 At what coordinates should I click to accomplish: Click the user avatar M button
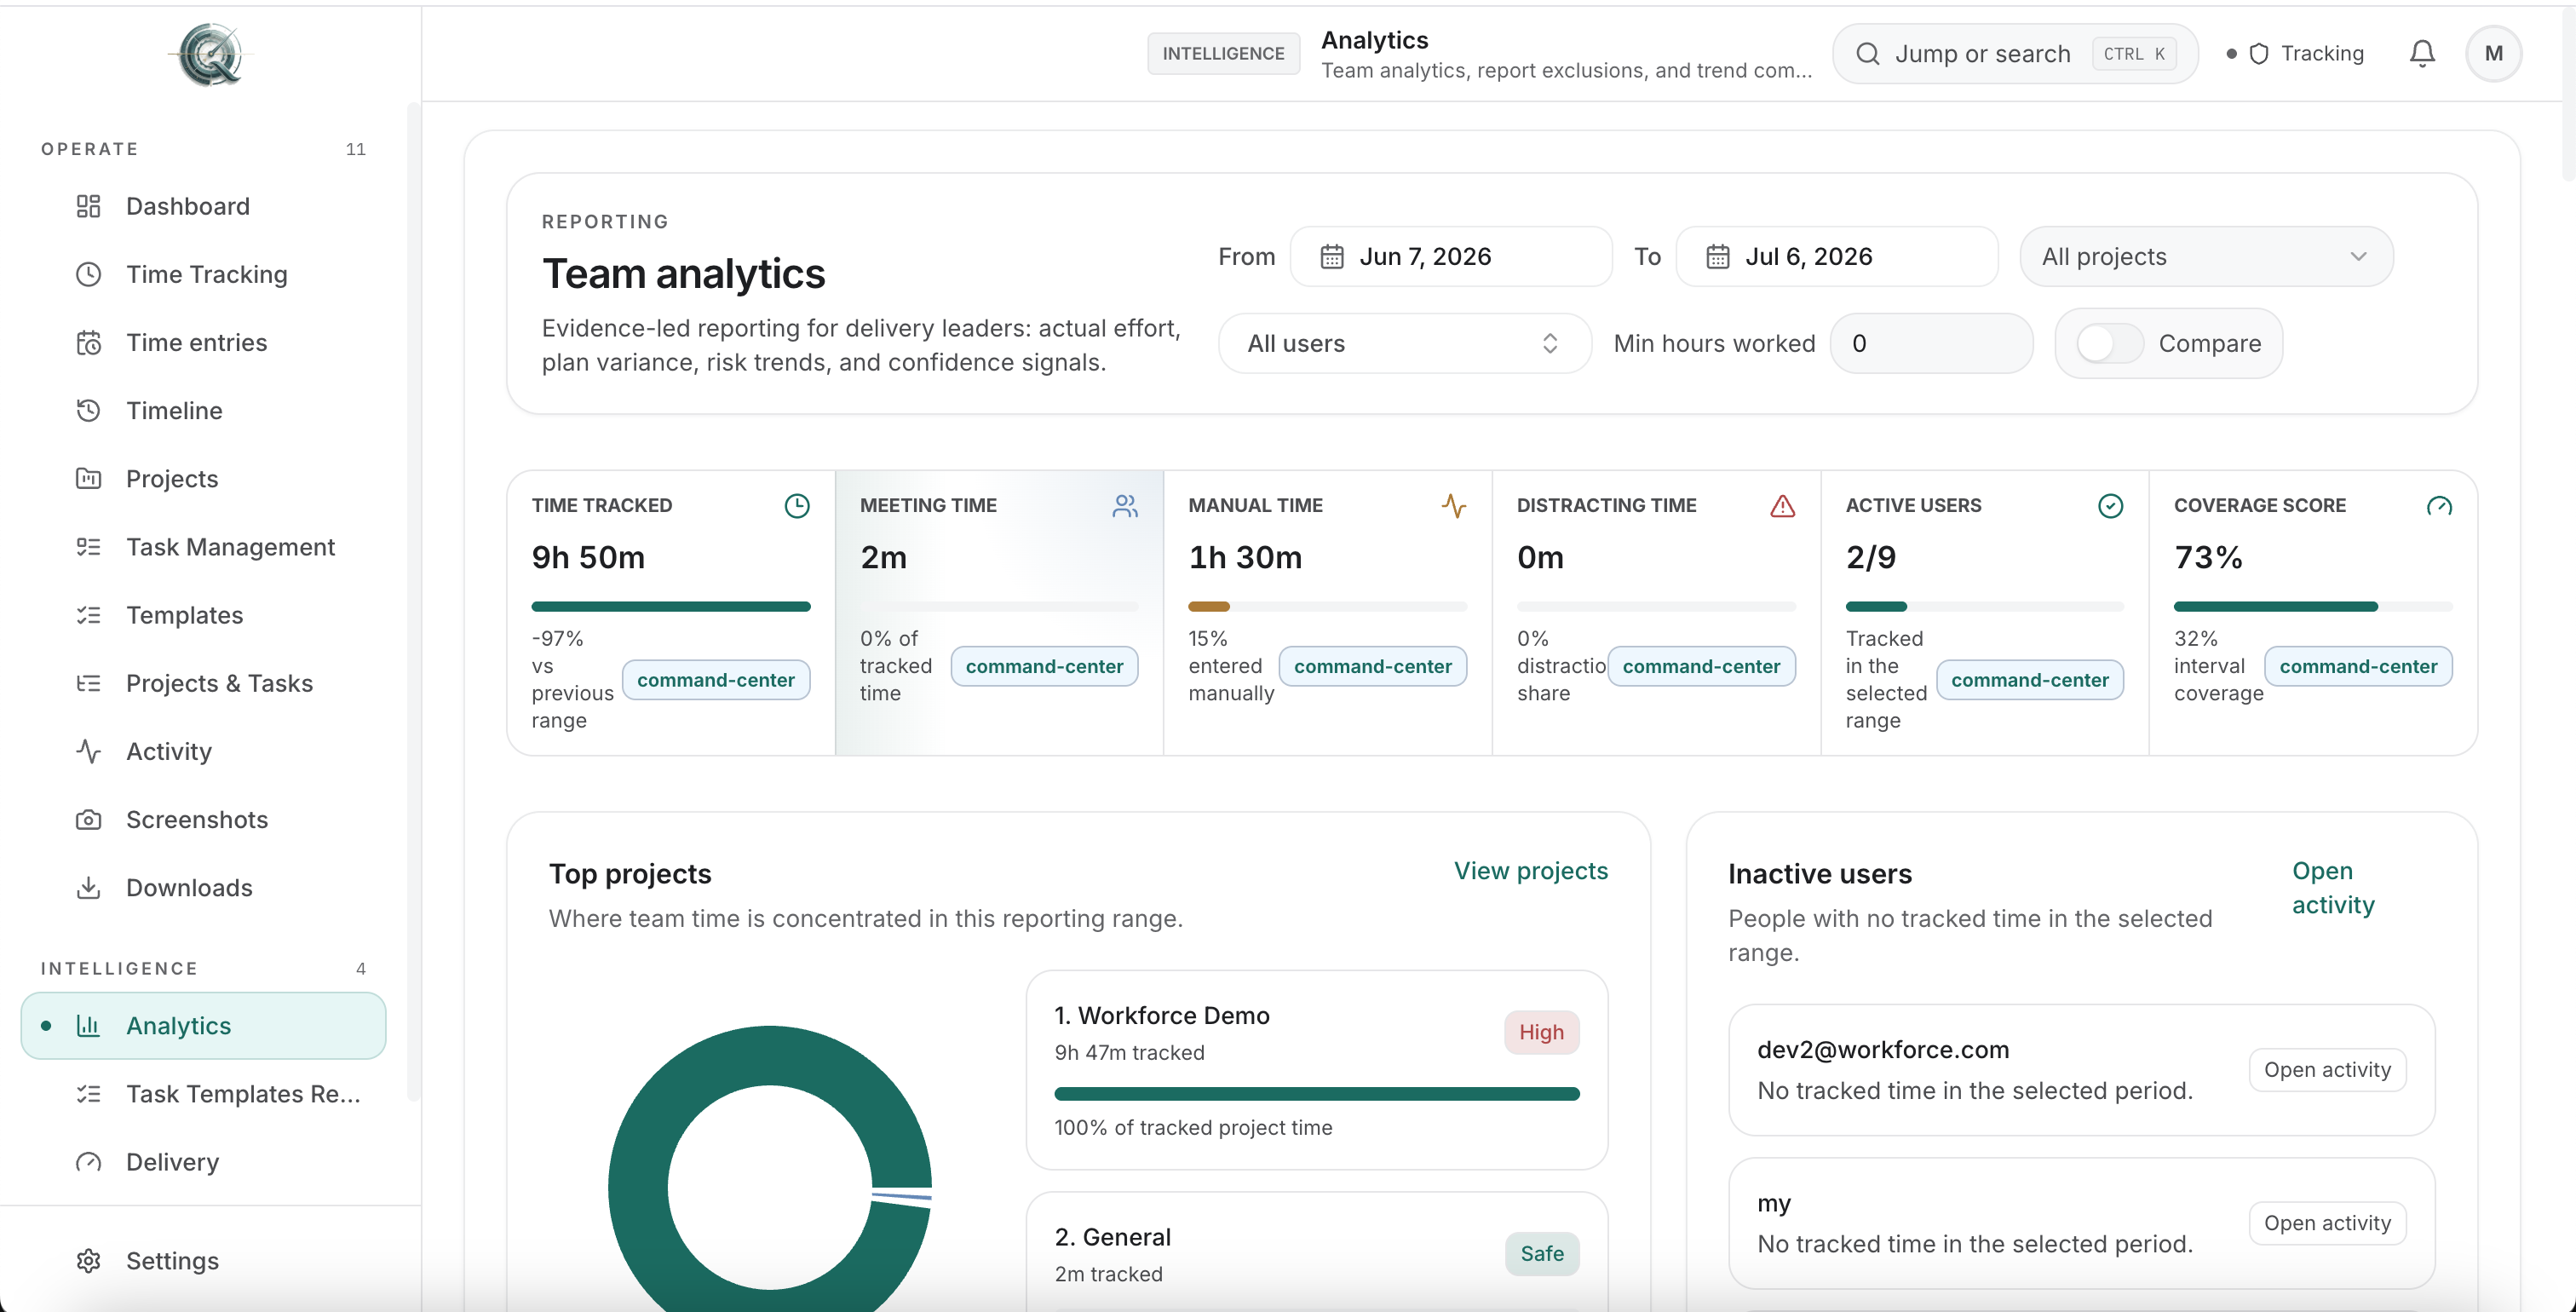[2493, 54]
